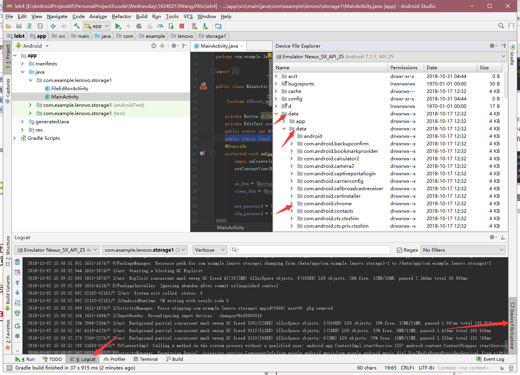Open Logcat device selector dropdown
The height and width of the screenshot is (375, 520).
(57, 250)
